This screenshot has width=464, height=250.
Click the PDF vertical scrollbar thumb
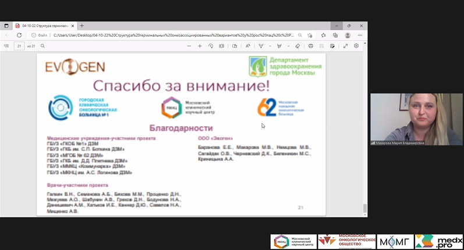tap(365, 208)
